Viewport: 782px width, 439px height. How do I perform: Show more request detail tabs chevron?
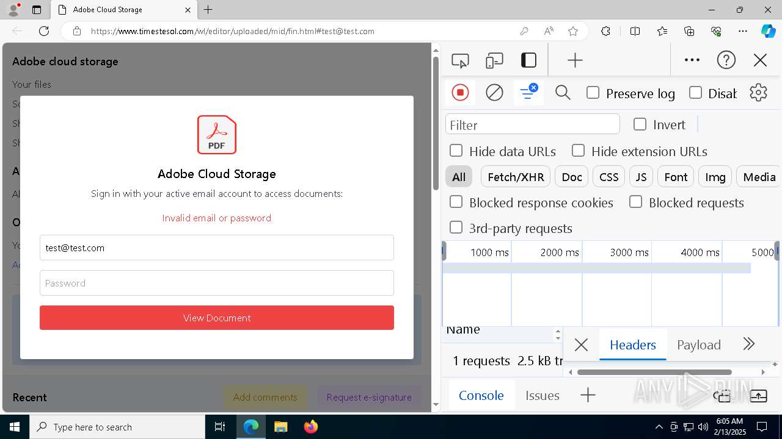tap(749, 344)
